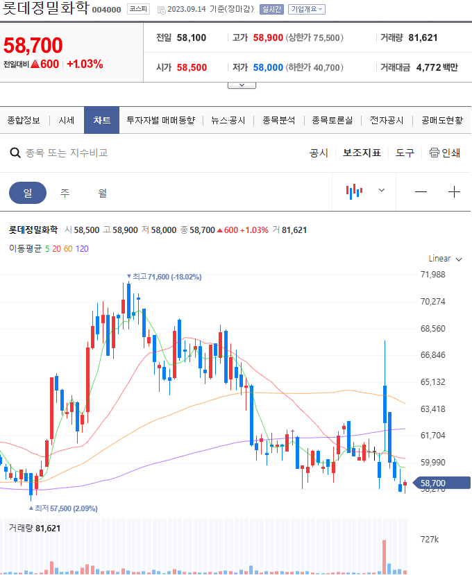Open the 보조지표 indicators menu

pyautogui.click(x=362, y=153)
